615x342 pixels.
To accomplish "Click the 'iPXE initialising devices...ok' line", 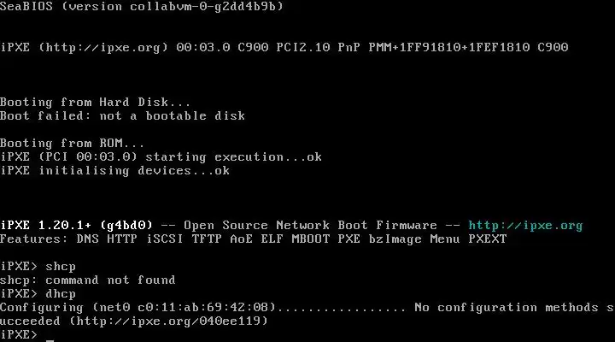I will click(114, 171).
